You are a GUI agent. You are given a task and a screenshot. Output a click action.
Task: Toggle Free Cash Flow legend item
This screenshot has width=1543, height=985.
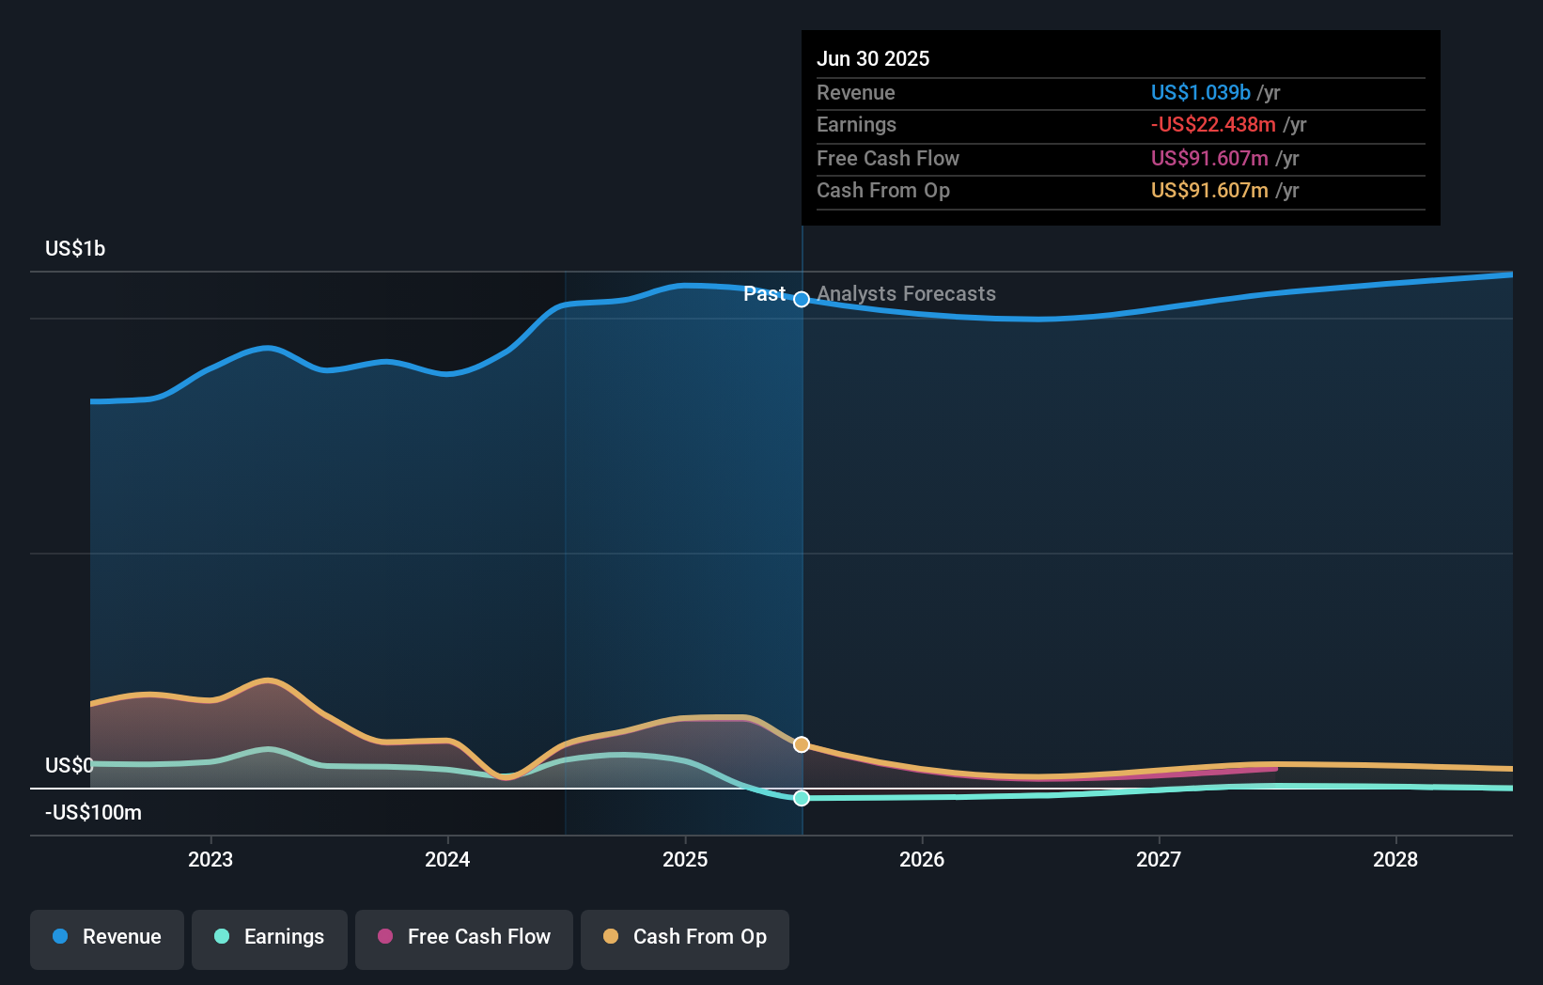[x=464, y=937]
